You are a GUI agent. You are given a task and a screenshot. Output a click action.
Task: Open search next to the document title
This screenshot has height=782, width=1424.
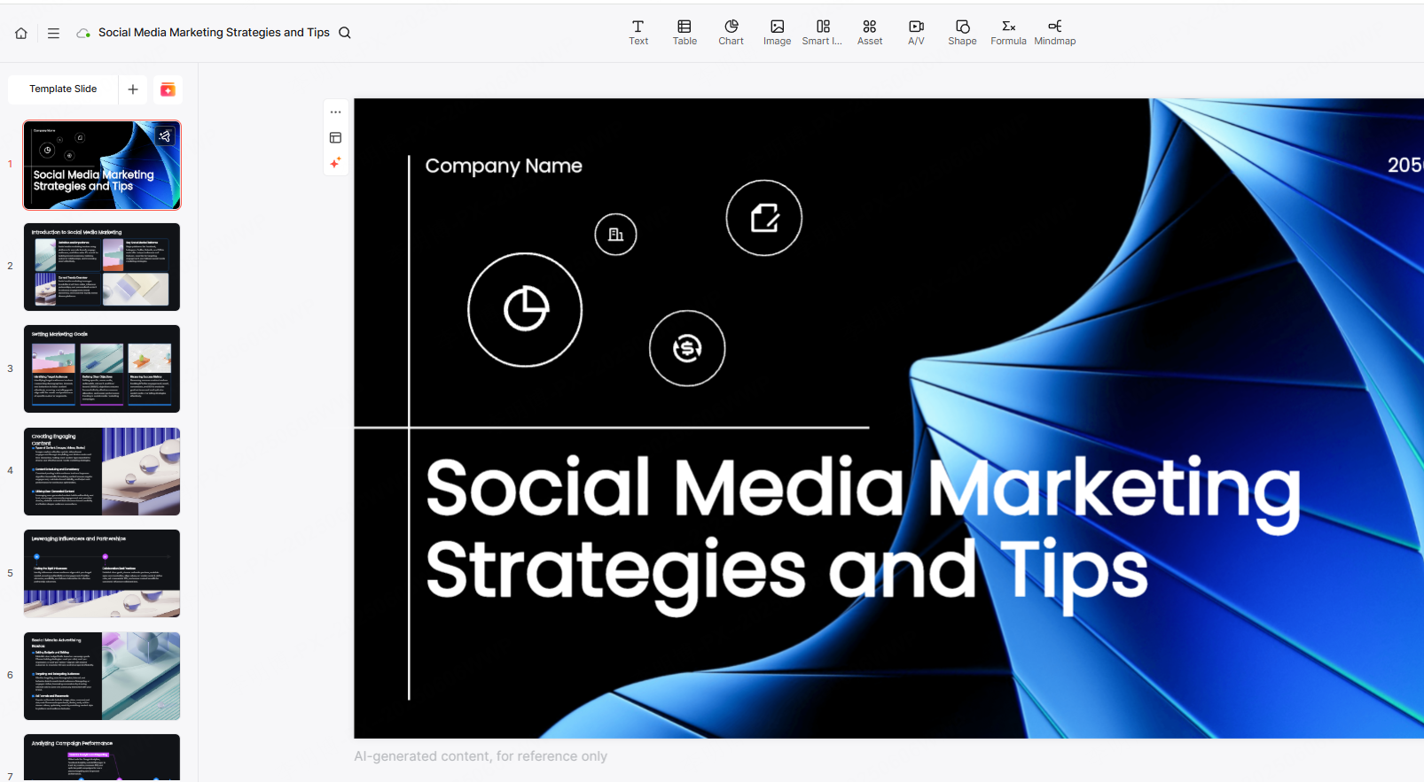tap(345, 33)
